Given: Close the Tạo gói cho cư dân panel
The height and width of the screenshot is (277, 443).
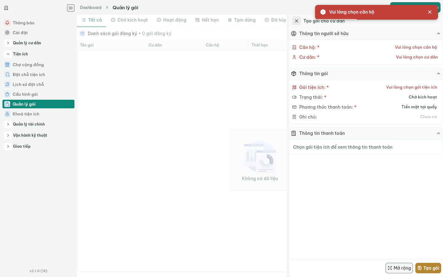Looking at the screenshot, I should 297,21.
